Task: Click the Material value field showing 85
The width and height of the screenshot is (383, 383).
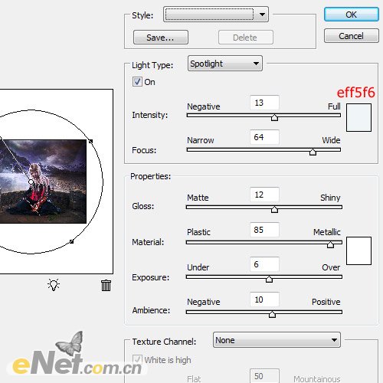Action: point(264,230)
